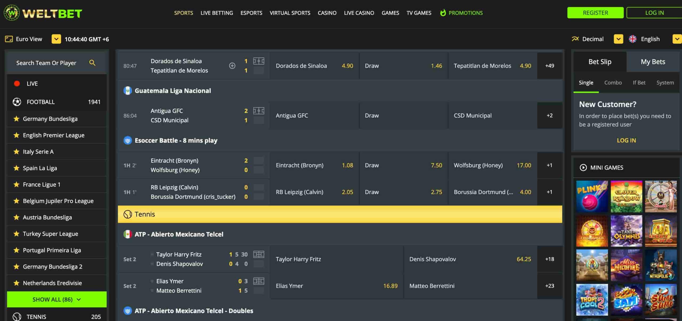Select FOOTBALL 1941 in sidebar
This screenshot has width=682, height=321.
57,102
